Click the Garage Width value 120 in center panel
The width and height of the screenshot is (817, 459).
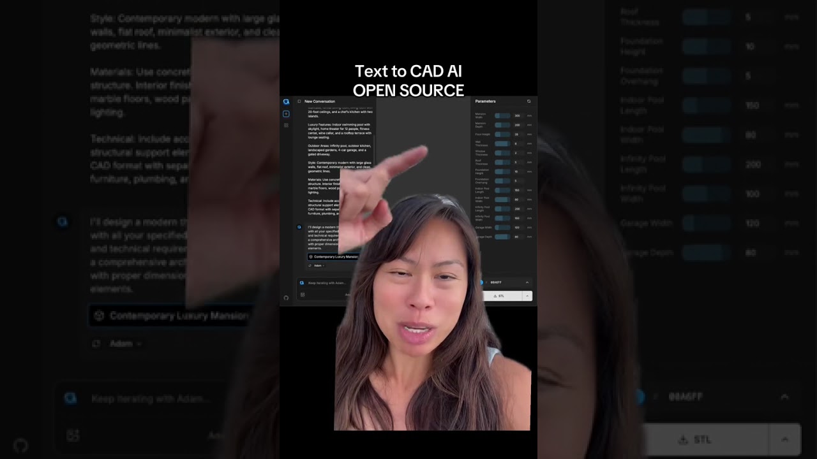coord(517,227)
